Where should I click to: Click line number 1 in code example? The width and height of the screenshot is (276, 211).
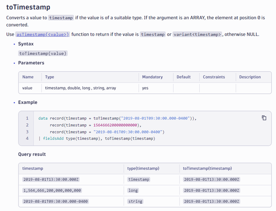27,118
